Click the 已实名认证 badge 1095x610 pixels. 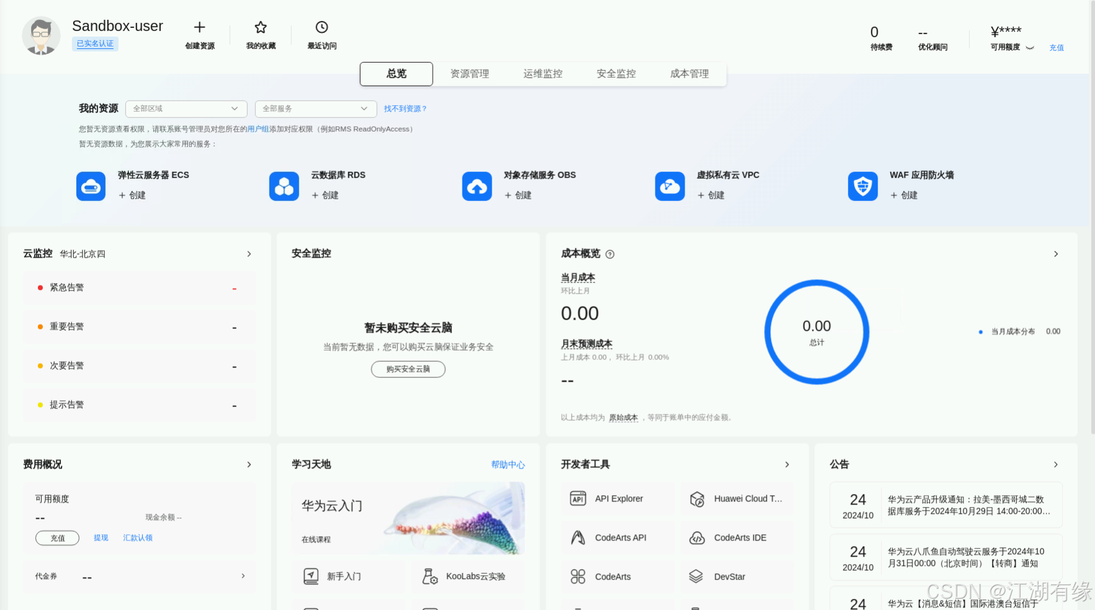coord(95,44)
